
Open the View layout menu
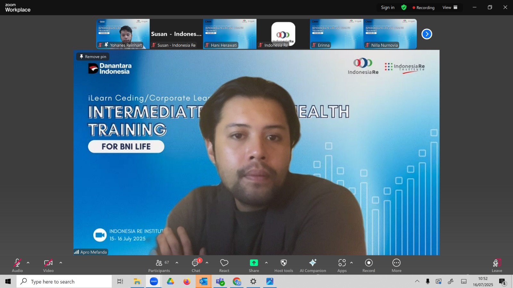pos(450,7)
